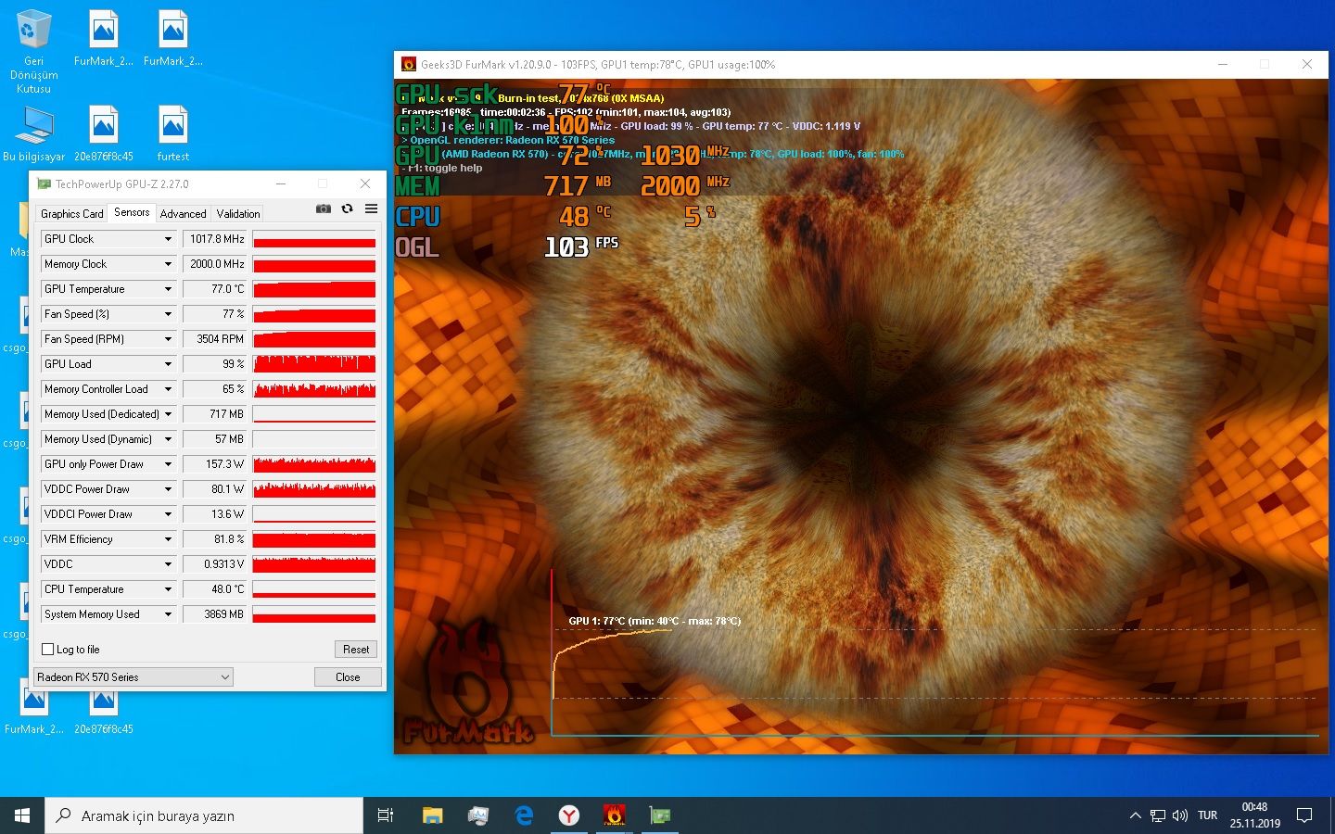Viewport: 1335px width, 834px height.
Task: Switch to the Graphics Card tab
Action: (x=72, y=213)
